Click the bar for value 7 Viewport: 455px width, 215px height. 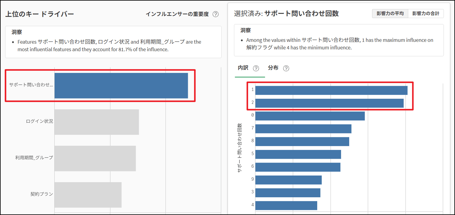pos(303,129)
